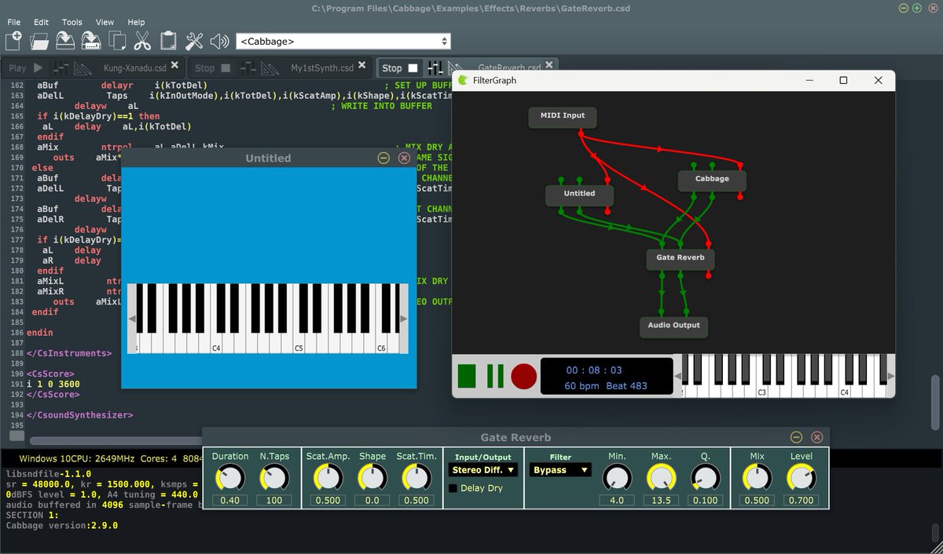Click the Duration value field showing 0.40
This screenshot has height=554, width=943.
tap(230, 500)
